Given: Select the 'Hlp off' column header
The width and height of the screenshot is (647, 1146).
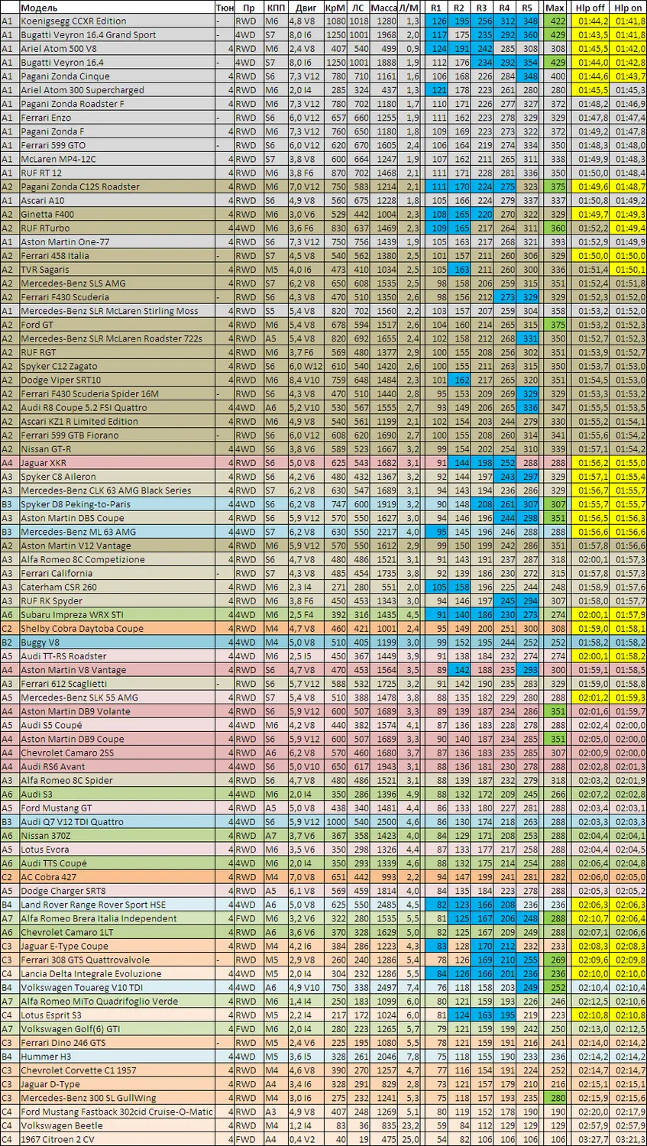Looking at the screenshot, I should [590, 7].
